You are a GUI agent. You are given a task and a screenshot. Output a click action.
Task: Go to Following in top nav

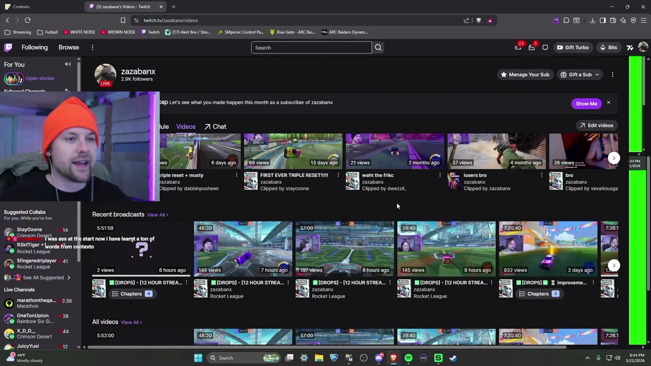coord(35,47)
